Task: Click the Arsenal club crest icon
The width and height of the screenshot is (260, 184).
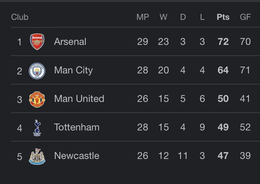Action: (x=37, y=42)
